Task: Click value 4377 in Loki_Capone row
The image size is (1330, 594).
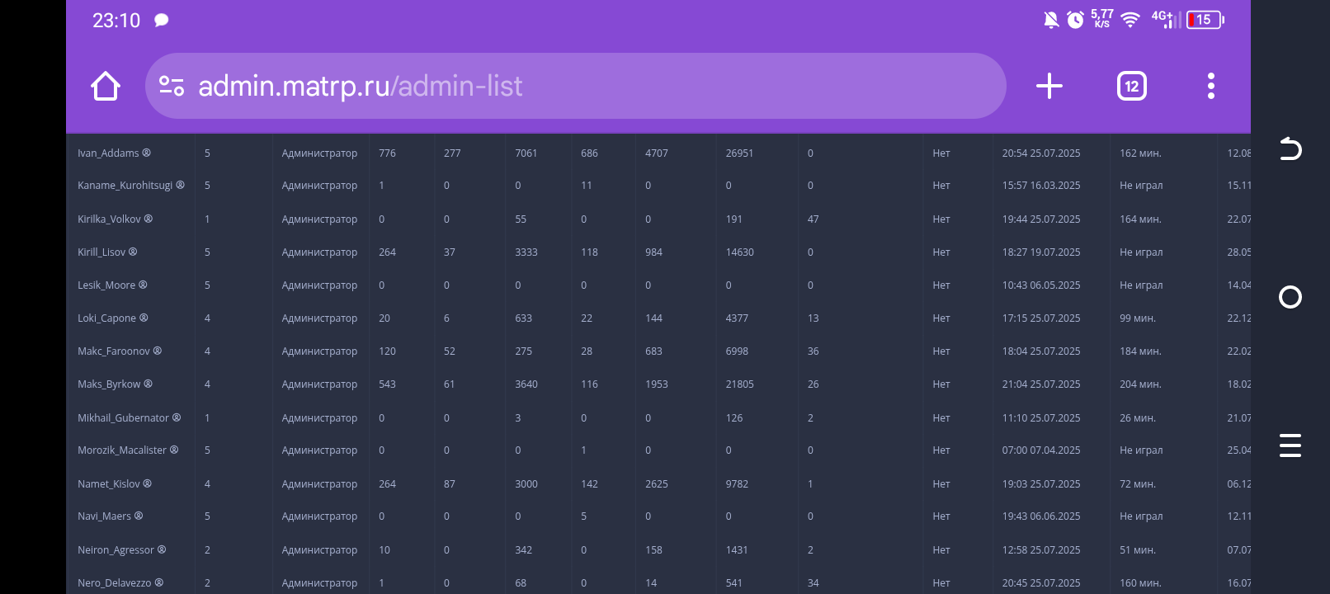Action: pyautogui.click(x=737, y=318)
